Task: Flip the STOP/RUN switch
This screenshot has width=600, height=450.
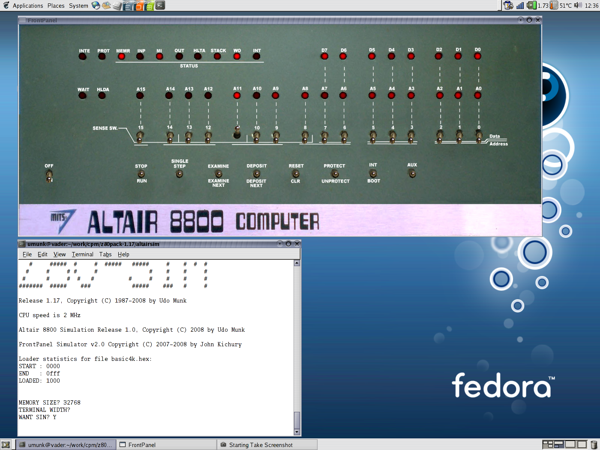Action: pyautogui.click(x=141, y=174)
